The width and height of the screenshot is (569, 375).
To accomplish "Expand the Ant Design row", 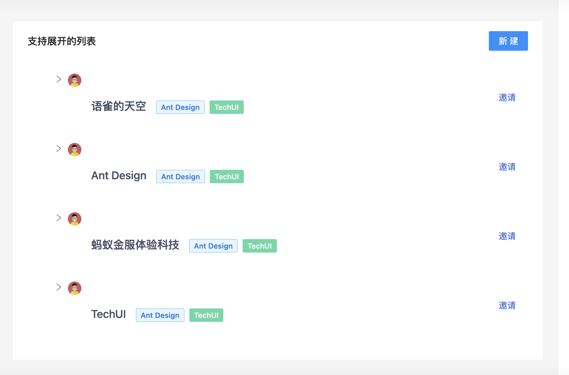I will click(58, 148).
